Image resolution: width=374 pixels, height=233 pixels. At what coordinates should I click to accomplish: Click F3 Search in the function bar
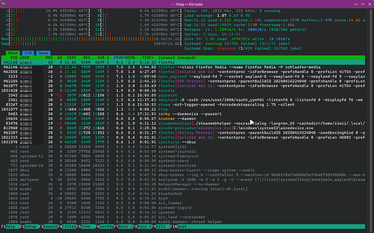click(x=48, y=227)
